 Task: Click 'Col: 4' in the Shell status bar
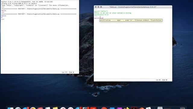tap(71, 72)
